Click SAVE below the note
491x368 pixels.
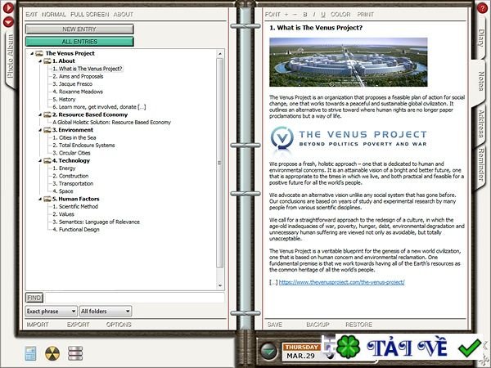tap(275, 325)
